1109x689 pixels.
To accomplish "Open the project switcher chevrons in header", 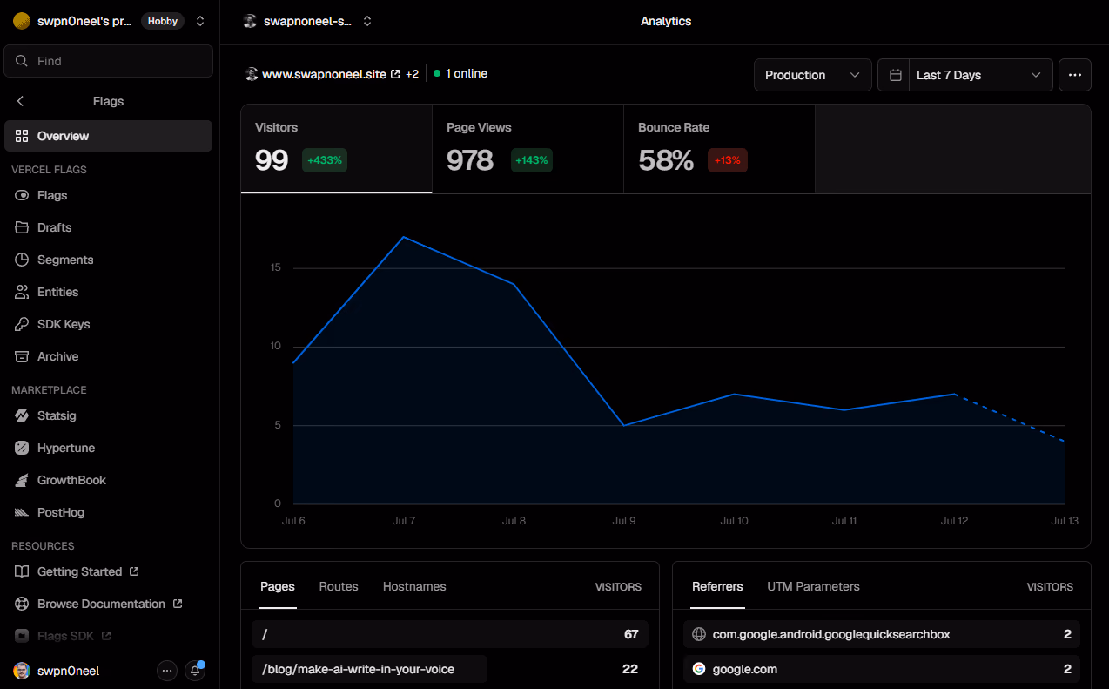I will point(367,21).
